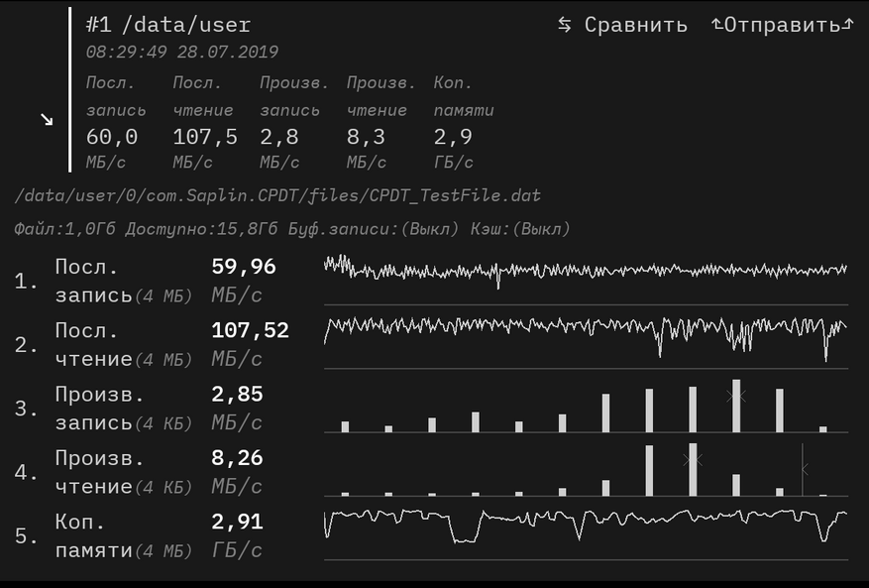Click the swap arrows icon before Сравнить
This screenshot has width=869, height=588.
(x=564, y=25)
